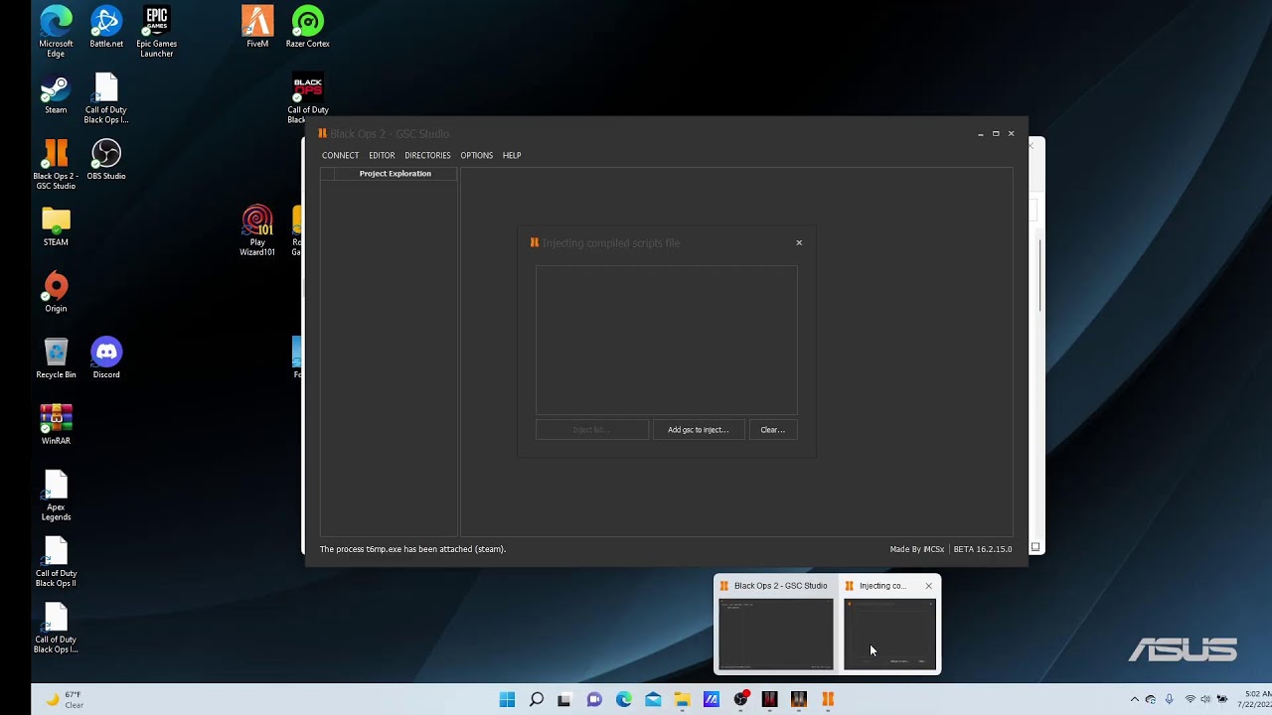Open the Mail app in taskbar
The width and height of the screenshot is (1272, 715).
point(653,699)
